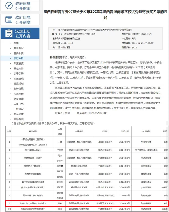Click the 排序 column header
The height and width of the screenshot is (212, 169).
pos(9,131)
